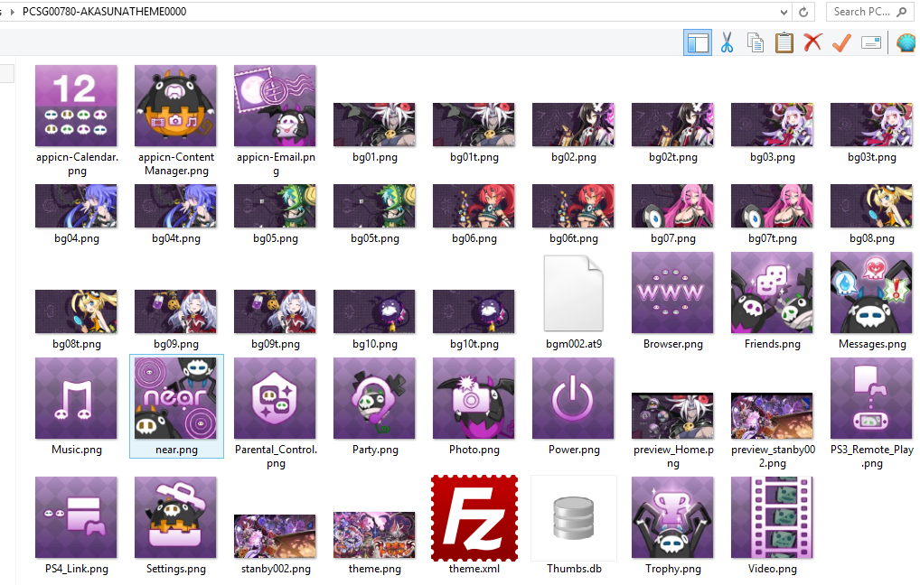Viewport: 920px width, 585px height.
Task: Select preview_Home.png thumbnail
Action: coord(672,416)
